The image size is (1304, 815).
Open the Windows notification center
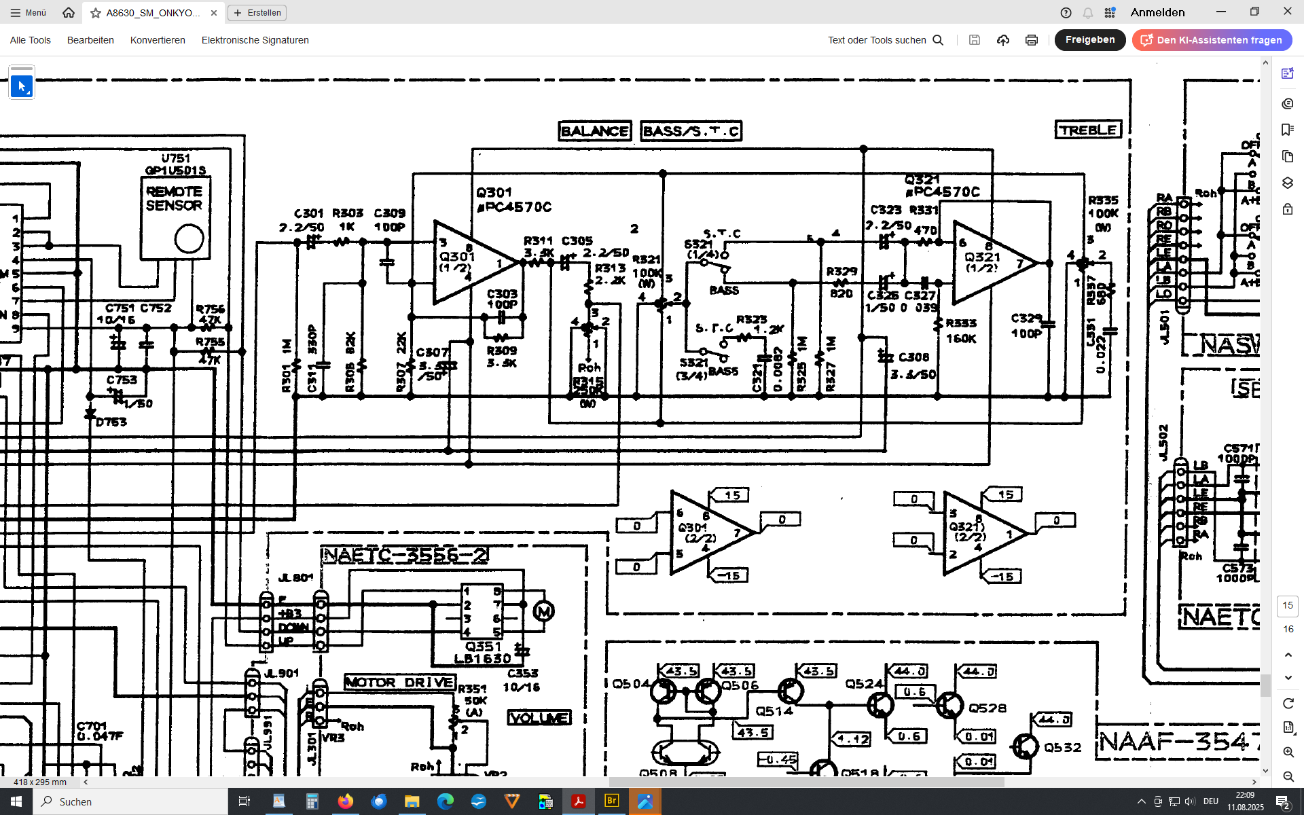click(x=1283, y=801)
